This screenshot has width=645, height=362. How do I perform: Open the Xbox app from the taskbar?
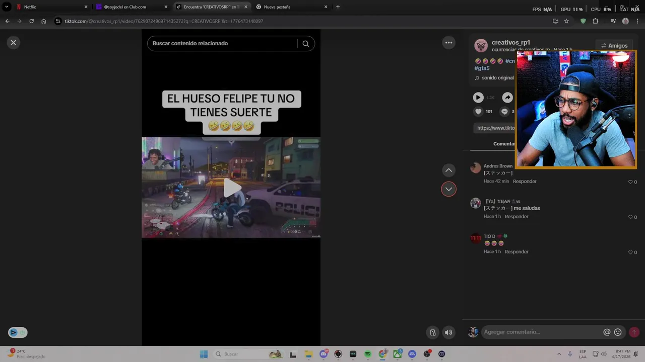tap(397, 354)
